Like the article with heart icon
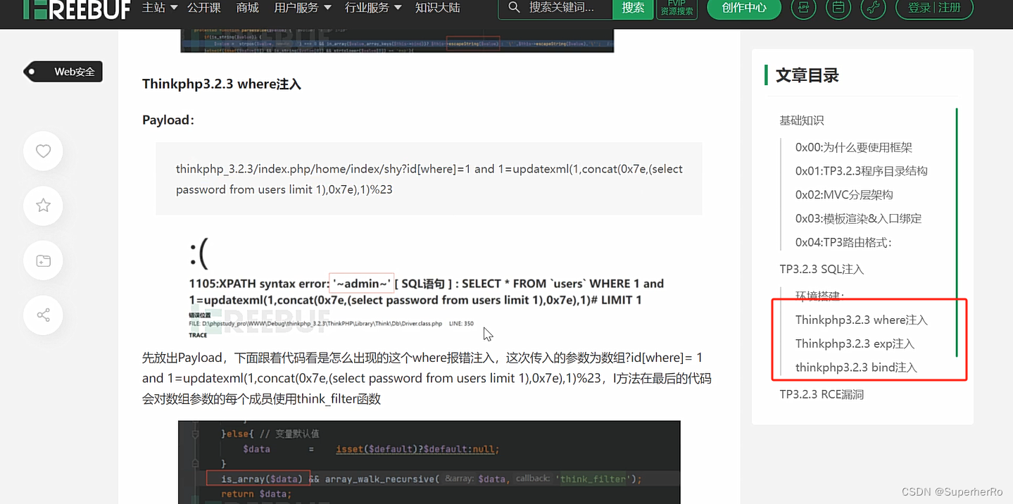The width and height of the screenshot is (1013, 504). (43, 151)
